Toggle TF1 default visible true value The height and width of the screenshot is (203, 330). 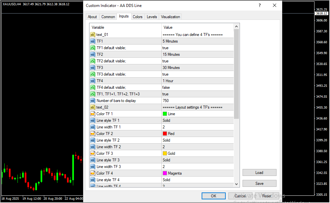(197, 48)
